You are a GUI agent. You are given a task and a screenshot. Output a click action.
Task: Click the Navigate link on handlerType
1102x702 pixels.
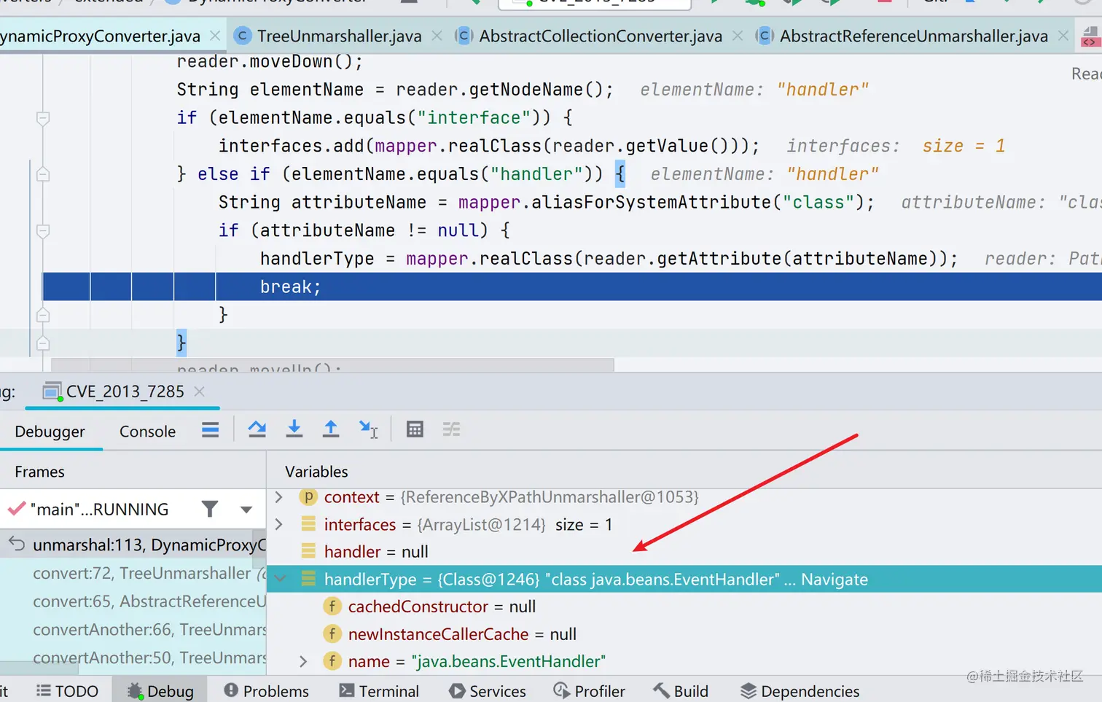coord(835,580)
